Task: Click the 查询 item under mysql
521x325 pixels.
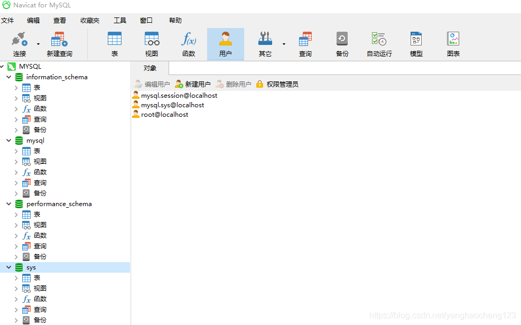Action: 40,183
